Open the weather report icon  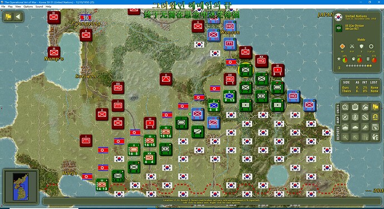coord(365,107)
